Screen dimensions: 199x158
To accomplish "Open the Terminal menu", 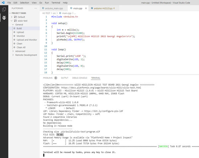I will click(56, 3).
